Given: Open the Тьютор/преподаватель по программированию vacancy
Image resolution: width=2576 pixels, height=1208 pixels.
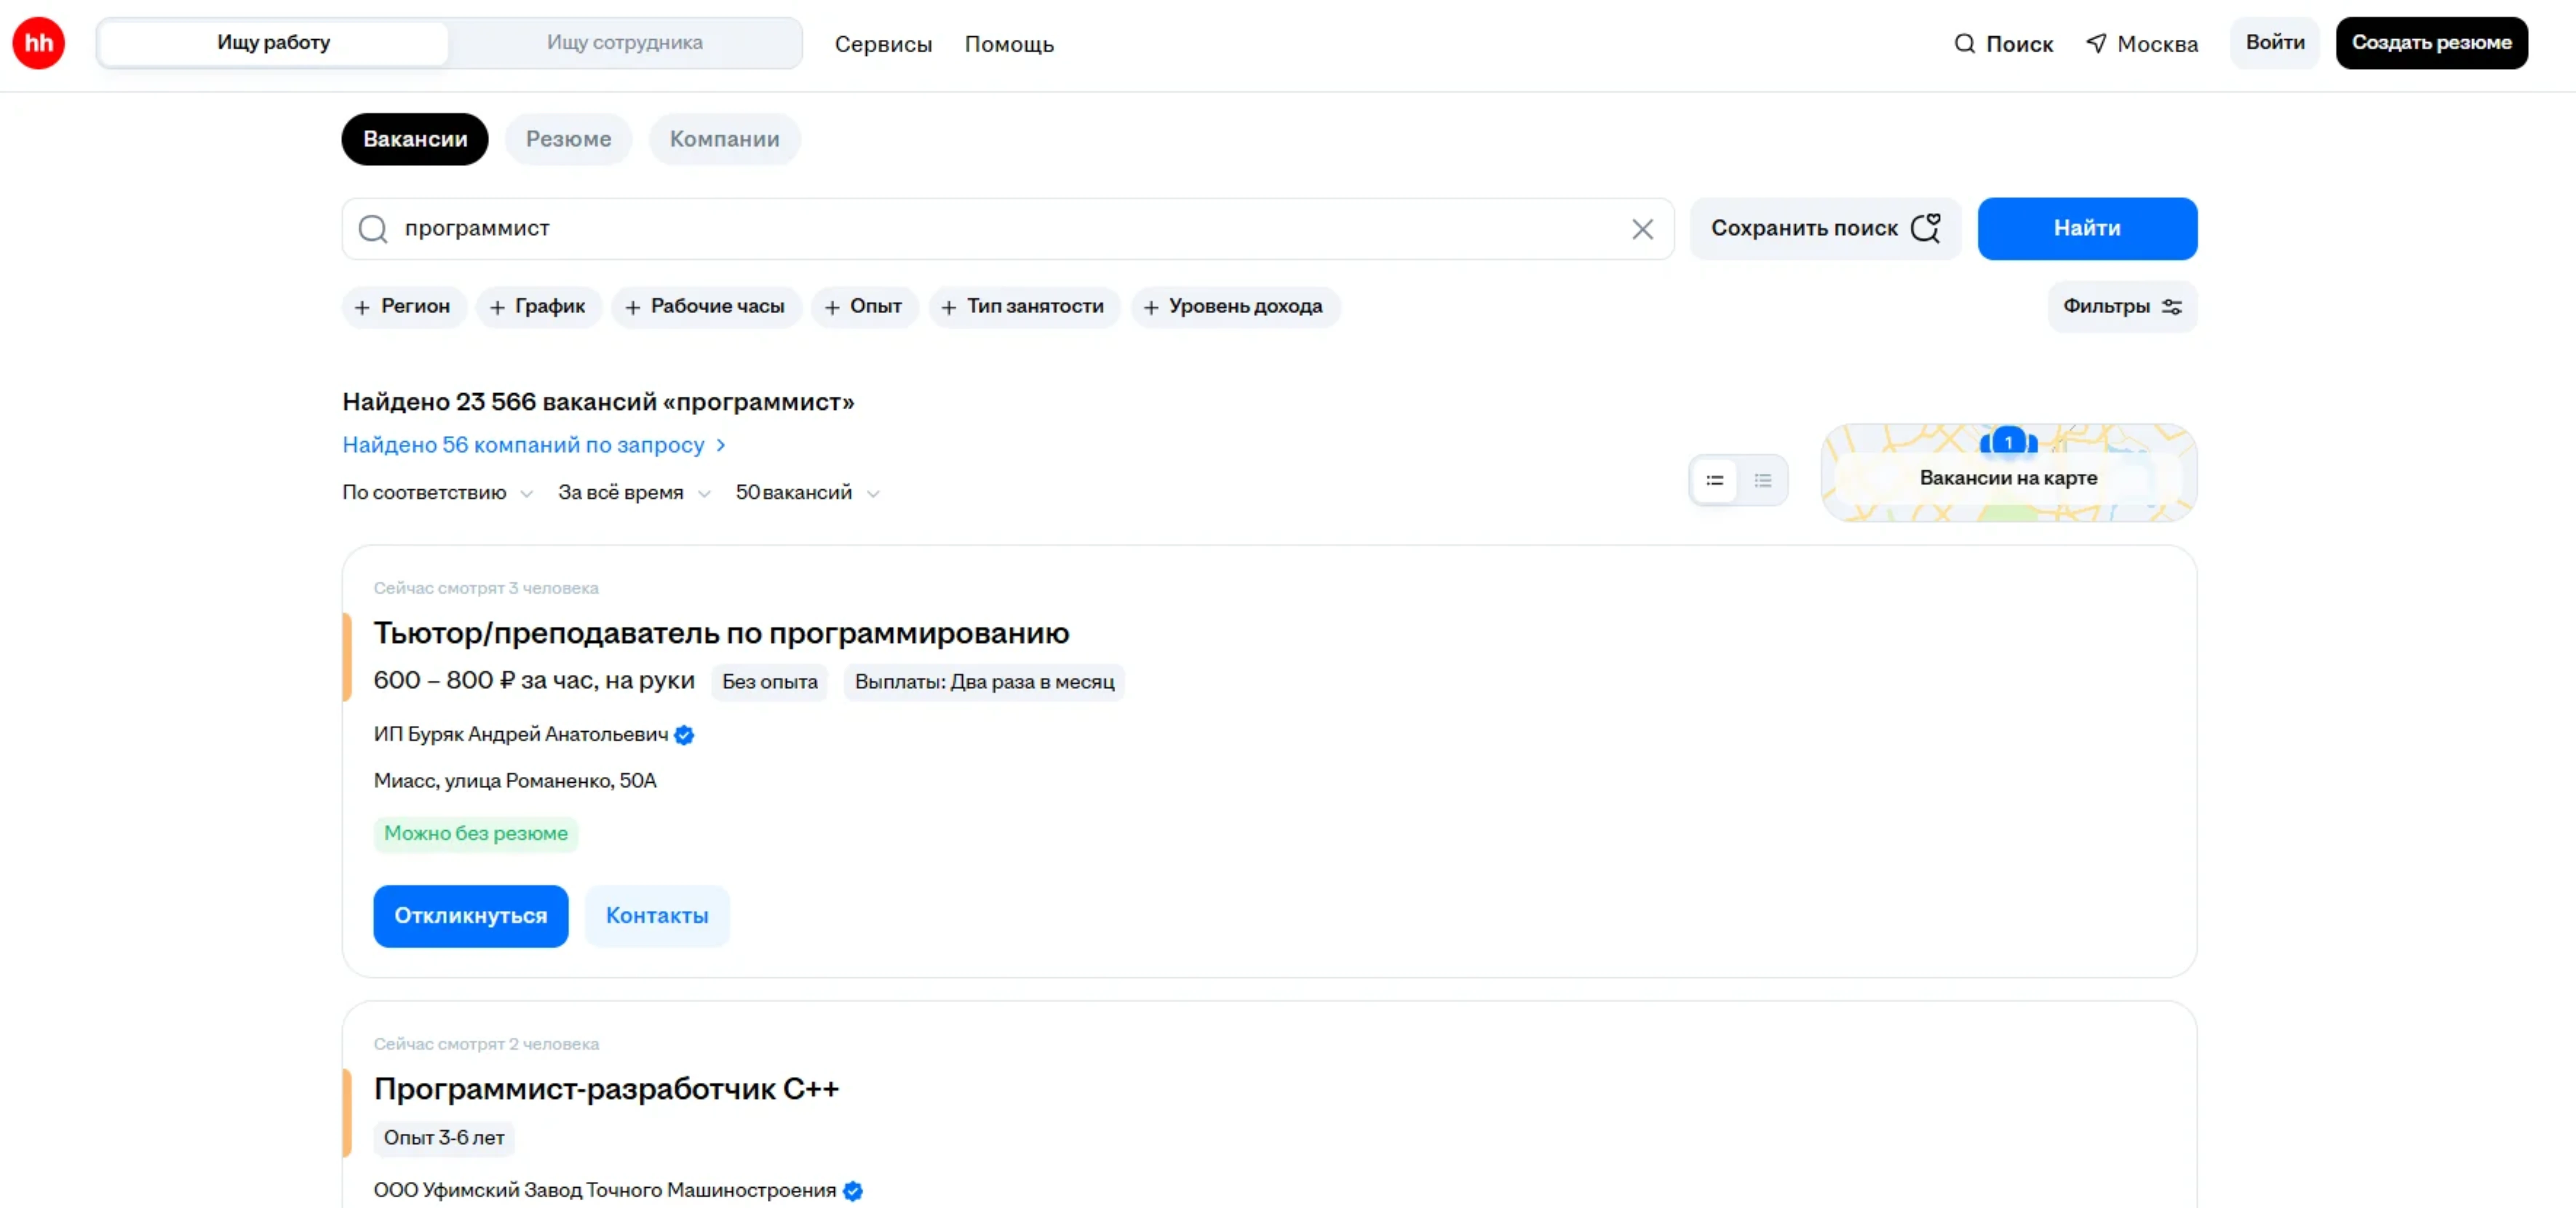Looking at the screenshot, I should [721, 633].
